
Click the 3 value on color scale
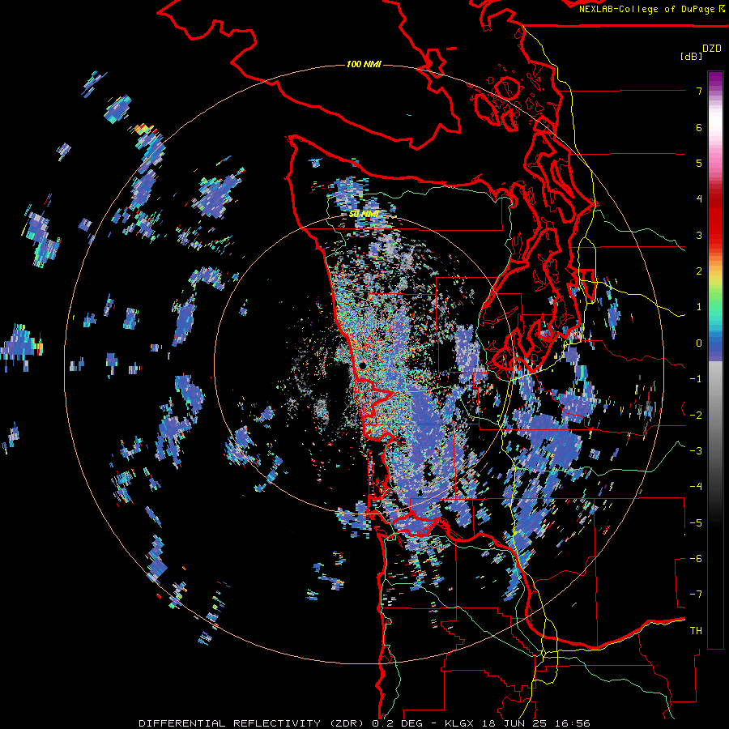699,235
